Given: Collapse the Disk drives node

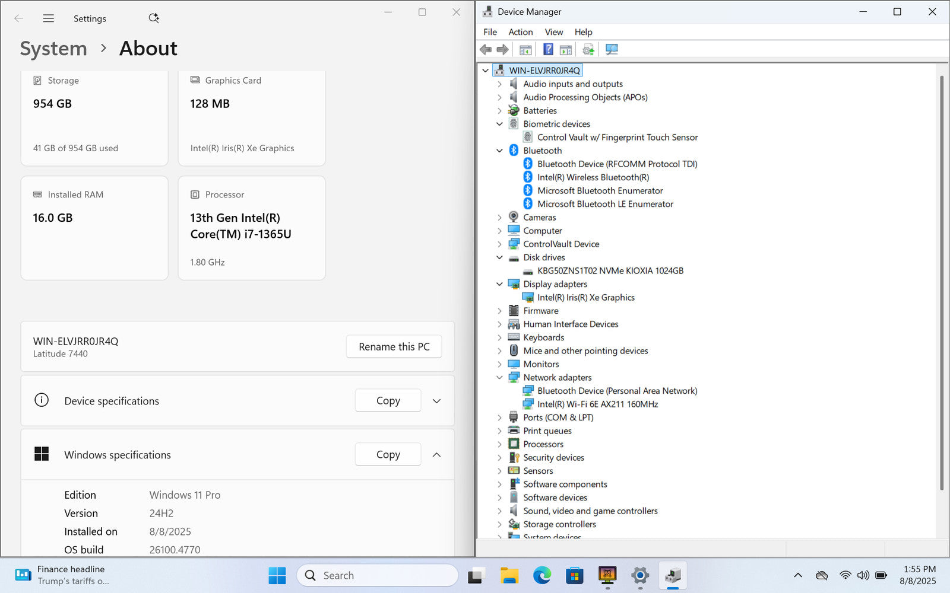Looking at the screenshot, I should 499,257.
